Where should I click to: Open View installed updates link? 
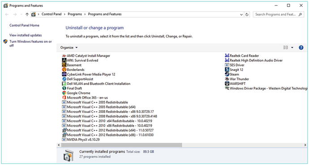pos(26,35)
